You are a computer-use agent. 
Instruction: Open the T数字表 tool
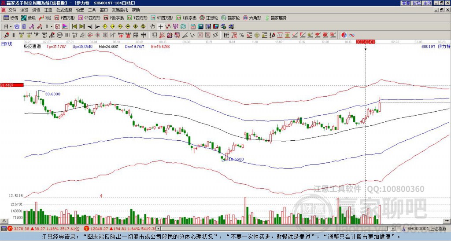186,18
